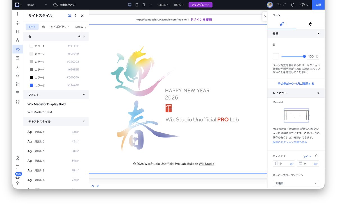
Task: Collapse the Text Styles section
Action: click(x=84, y=121)
